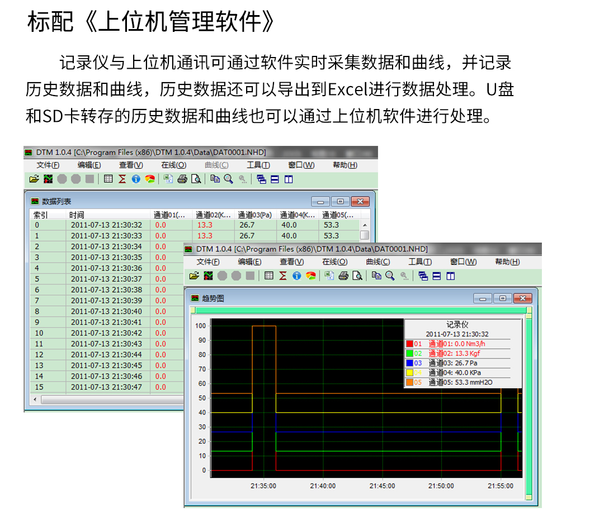The height and width of the screenshot is (517, 604).
Task: Select the 工具(T) menu item
Action: pyautogui.click(x=419, y=261)
